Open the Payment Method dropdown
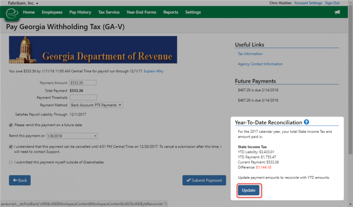The image size is (353, 207). (x=96, y=105)
